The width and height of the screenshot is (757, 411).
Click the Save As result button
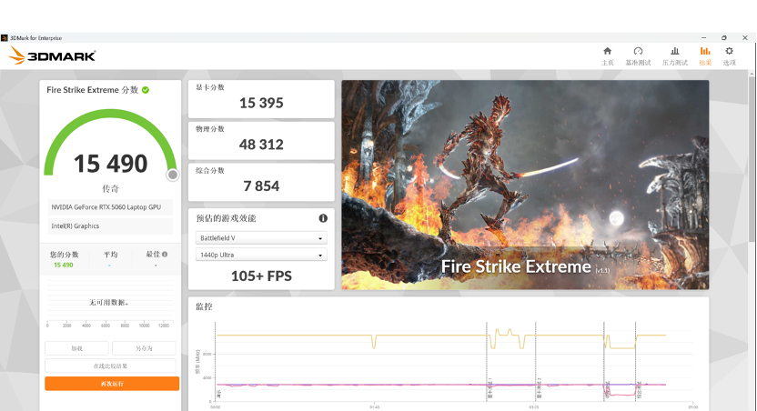click(144, 348)
